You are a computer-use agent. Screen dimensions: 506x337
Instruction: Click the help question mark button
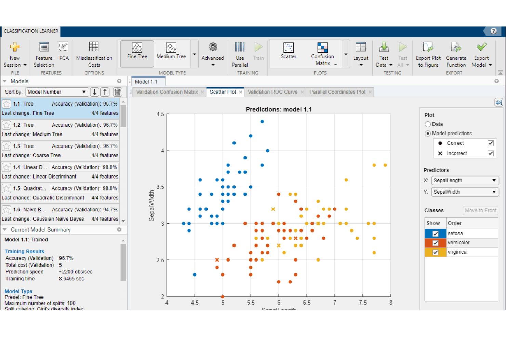point(493,31)
